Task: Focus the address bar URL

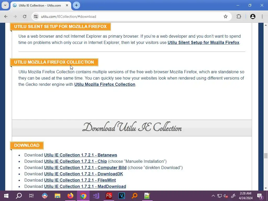Action: coord(69,16)
